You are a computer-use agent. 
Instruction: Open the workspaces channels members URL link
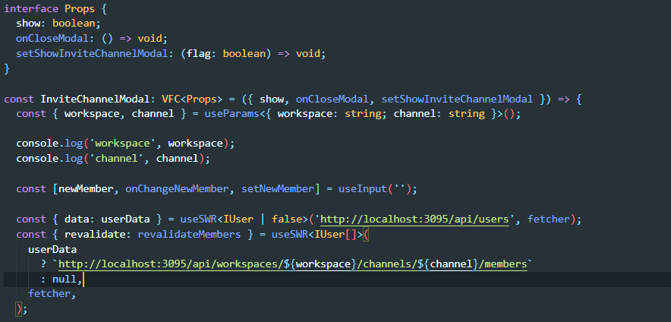[293, 264]
